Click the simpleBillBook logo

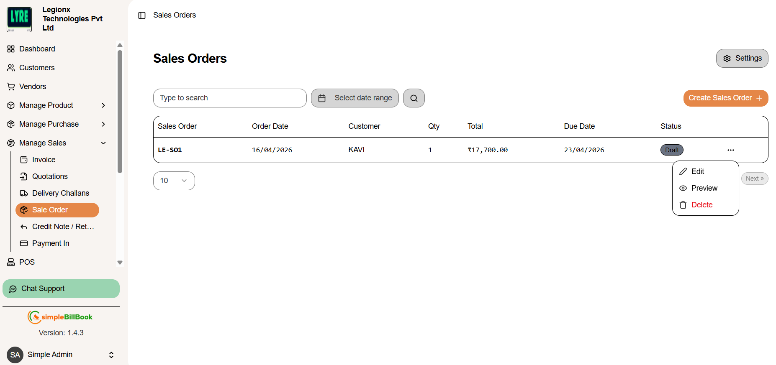60,317
